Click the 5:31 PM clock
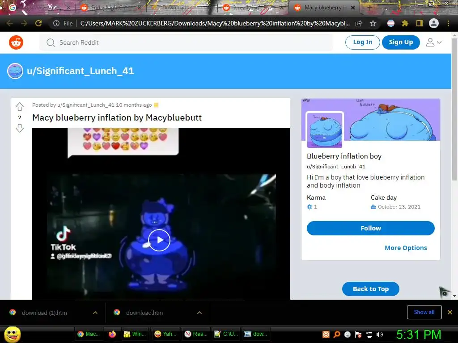This screenshot has height=343, width=458. 419,335
